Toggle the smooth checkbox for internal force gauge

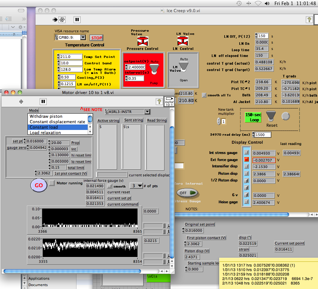pos(109,186)
